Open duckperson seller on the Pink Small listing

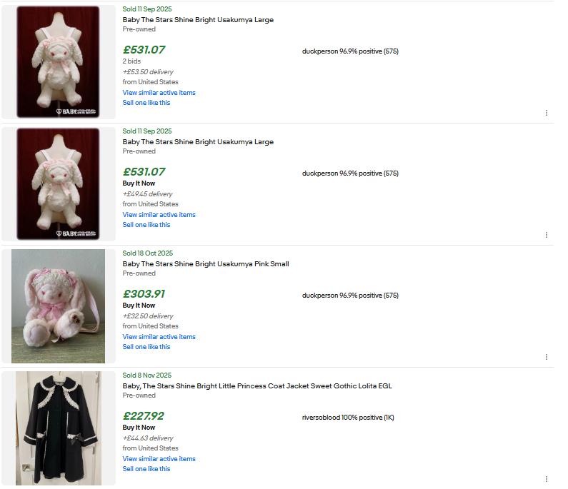pos(320,296)
